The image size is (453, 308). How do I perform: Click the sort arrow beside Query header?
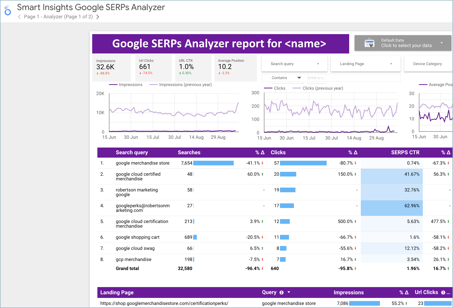click(289, 292)
